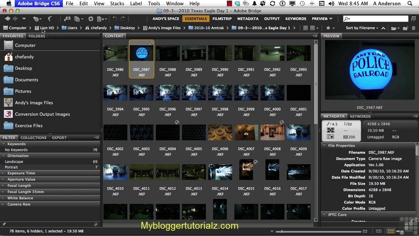The image size is (419, 236).
Task: Collapse the Keywords filter section
Action: 4,144
